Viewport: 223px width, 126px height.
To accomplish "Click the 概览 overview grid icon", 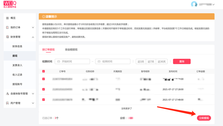I will (7, 18).
